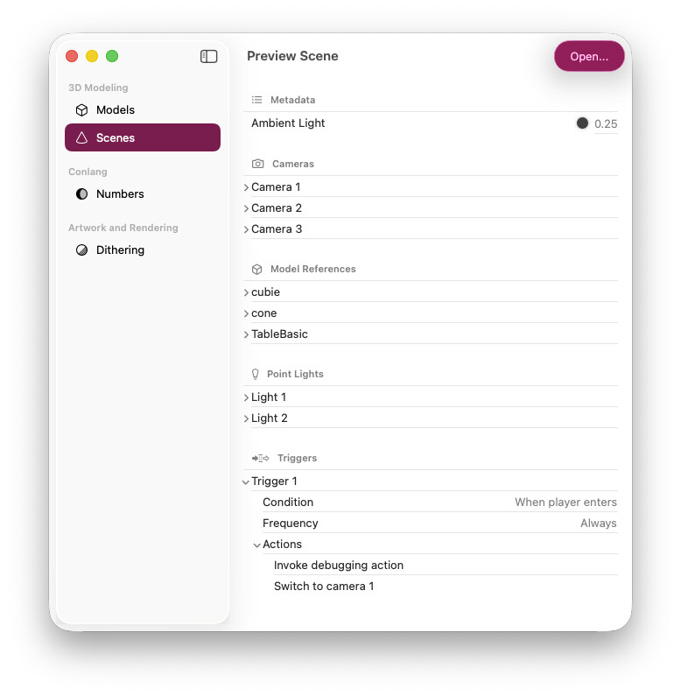This screenshot has height=696, width=681.
Task: Select Numbers in the sidebar
Action: [120, 194]
